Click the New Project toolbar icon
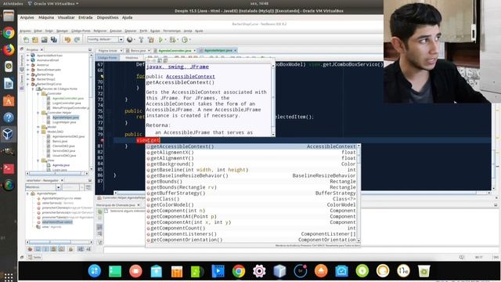 point(34,40)
